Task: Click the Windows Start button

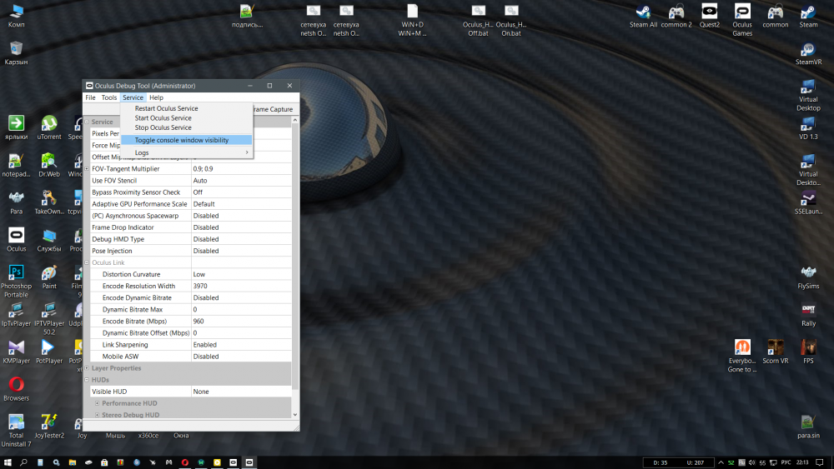Action: [x=8, y=462]
